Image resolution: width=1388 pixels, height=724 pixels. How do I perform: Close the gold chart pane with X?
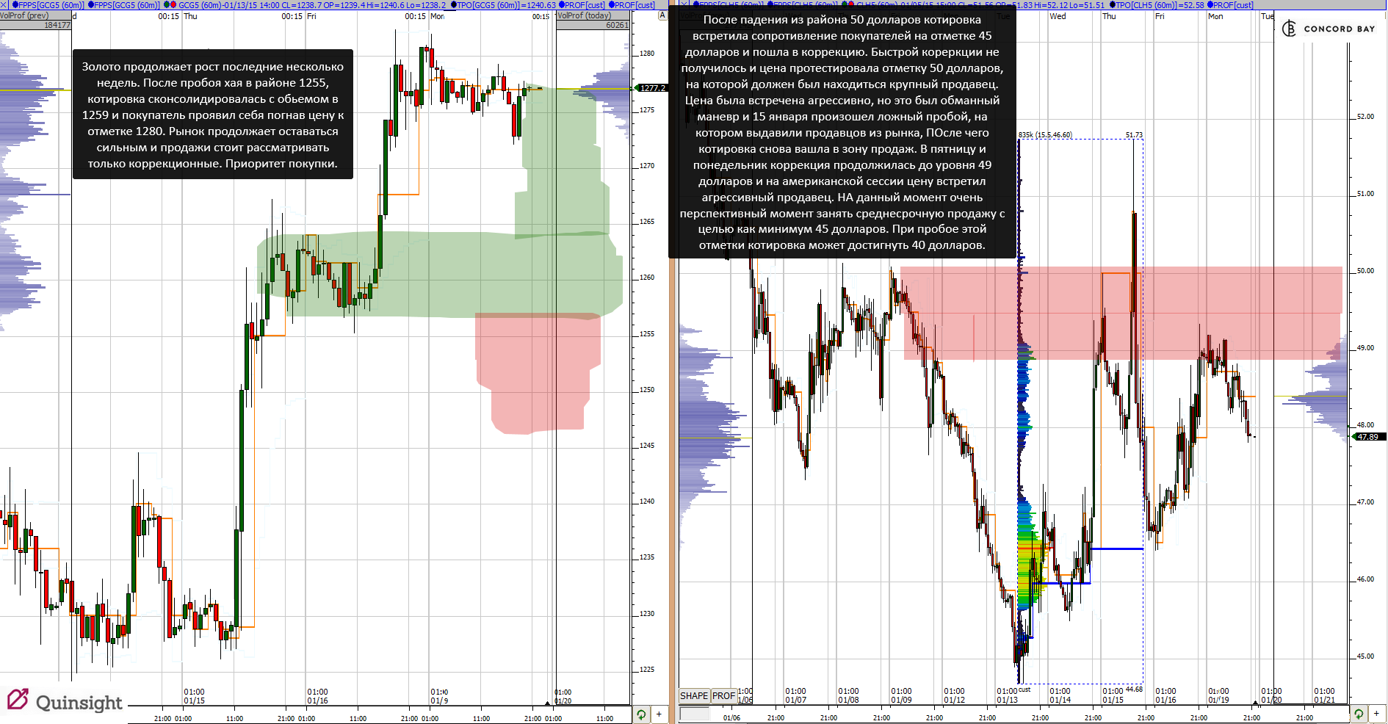pyautogui.click(x=4, y=4)
